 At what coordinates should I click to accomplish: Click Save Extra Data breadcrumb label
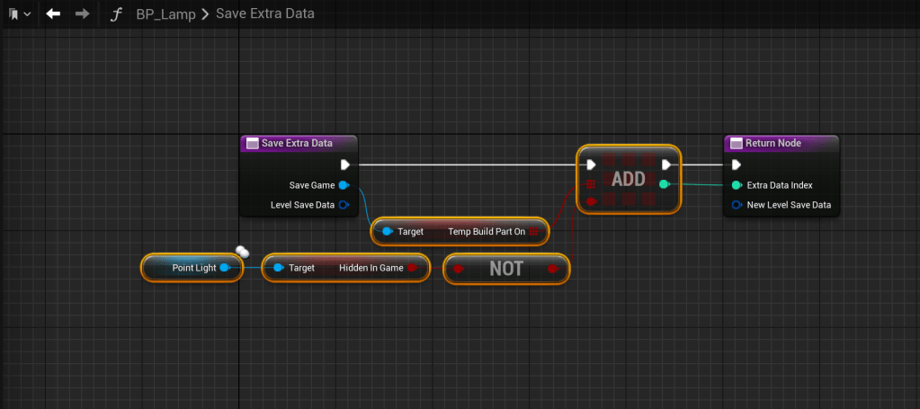(264, 14)
